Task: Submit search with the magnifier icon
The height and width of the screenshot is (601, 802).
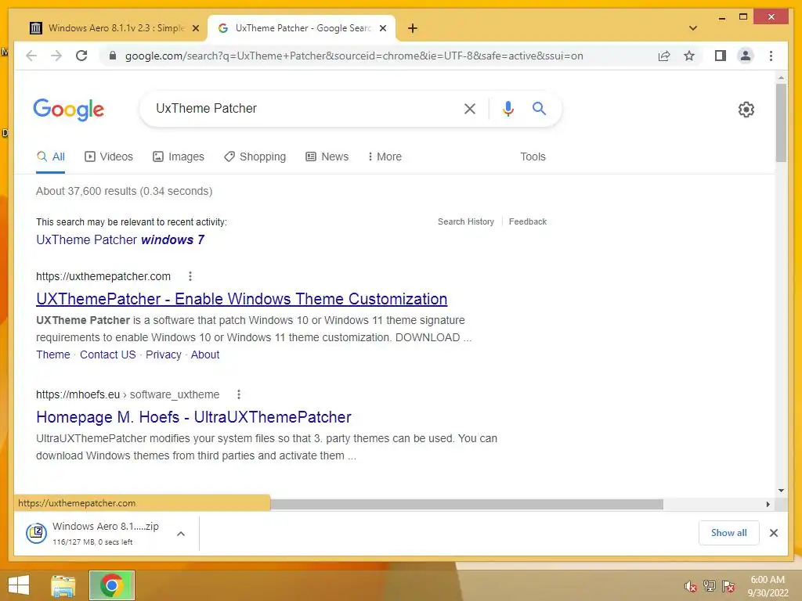Action: tap(539, 108)
